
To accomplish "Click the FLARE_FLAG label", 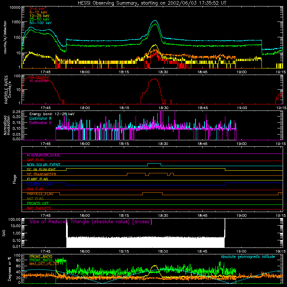I will coord(37,179).
